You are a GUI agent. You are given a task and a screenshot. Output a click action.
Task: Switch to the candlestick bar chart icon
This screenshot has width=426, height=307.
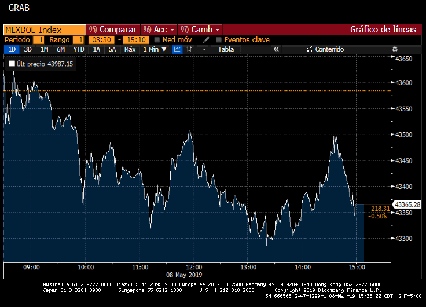(x=189, y=50)
